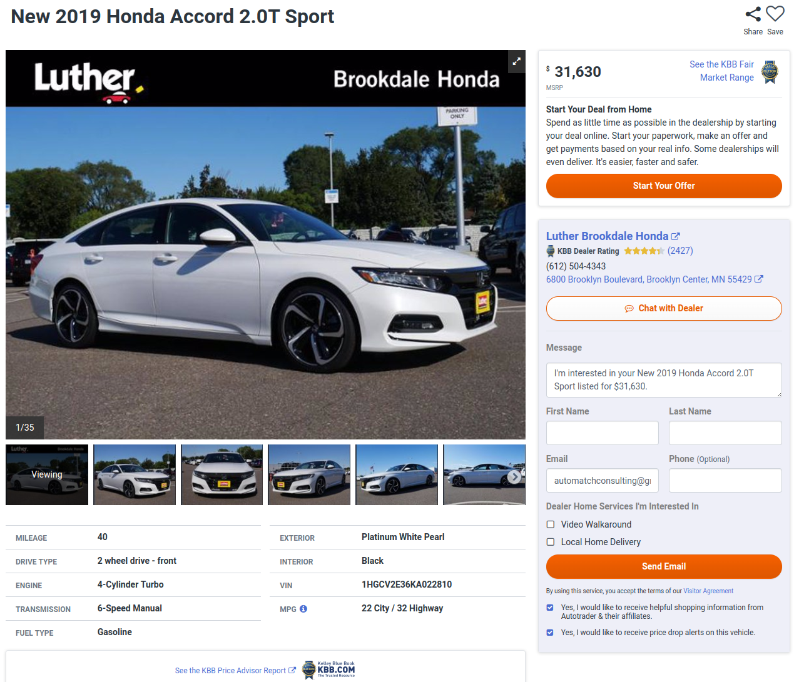Click the Start Your Offer button
This screenshot has width=804, height=682.
point(664,186)
